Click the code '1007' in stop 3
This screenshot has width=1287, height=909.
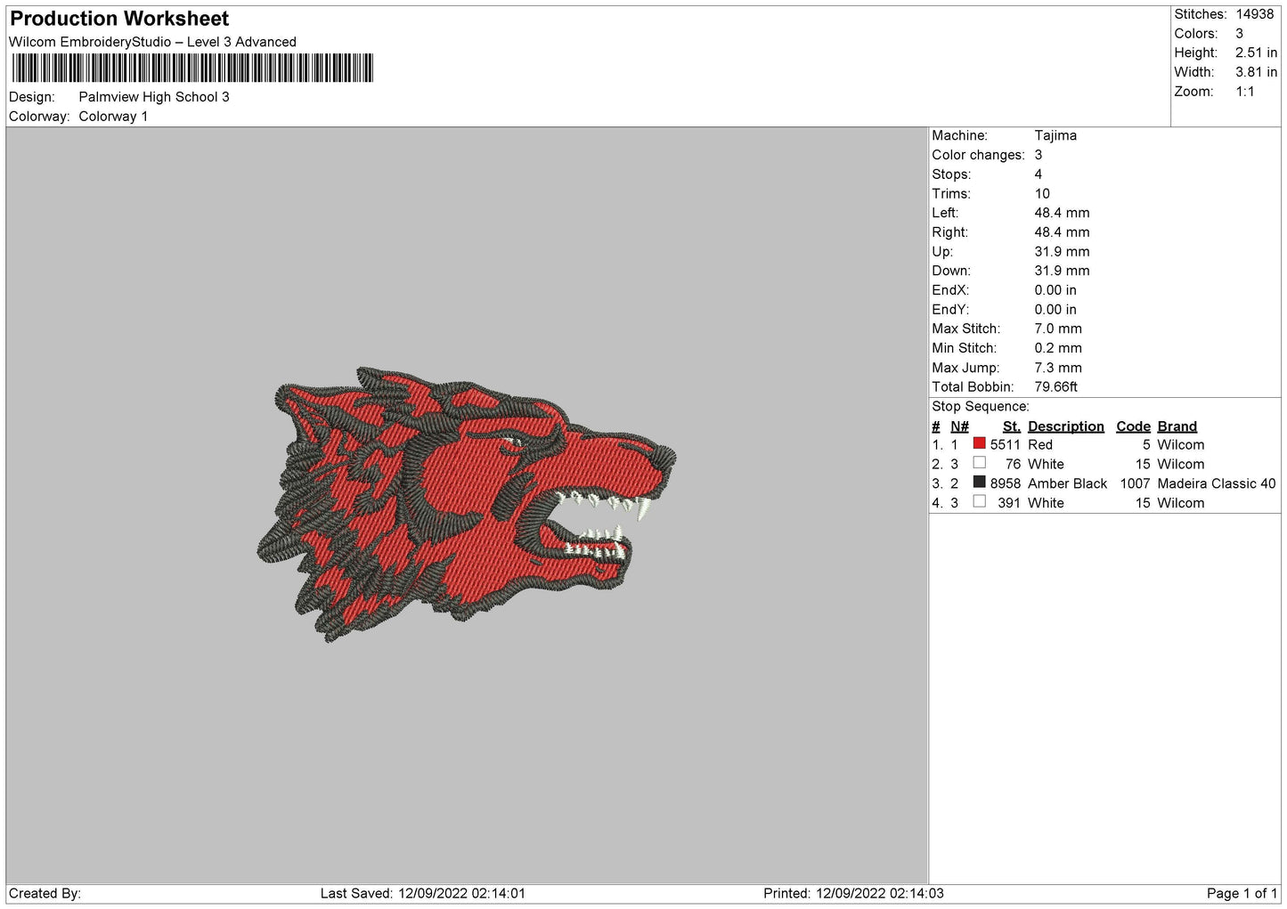point(1135,483)
